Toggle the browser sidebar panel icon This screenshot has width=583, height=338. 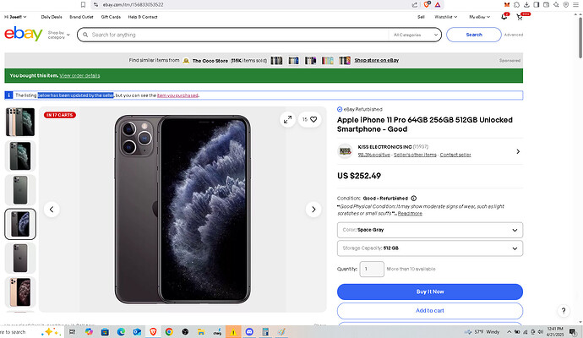(537, 5)
